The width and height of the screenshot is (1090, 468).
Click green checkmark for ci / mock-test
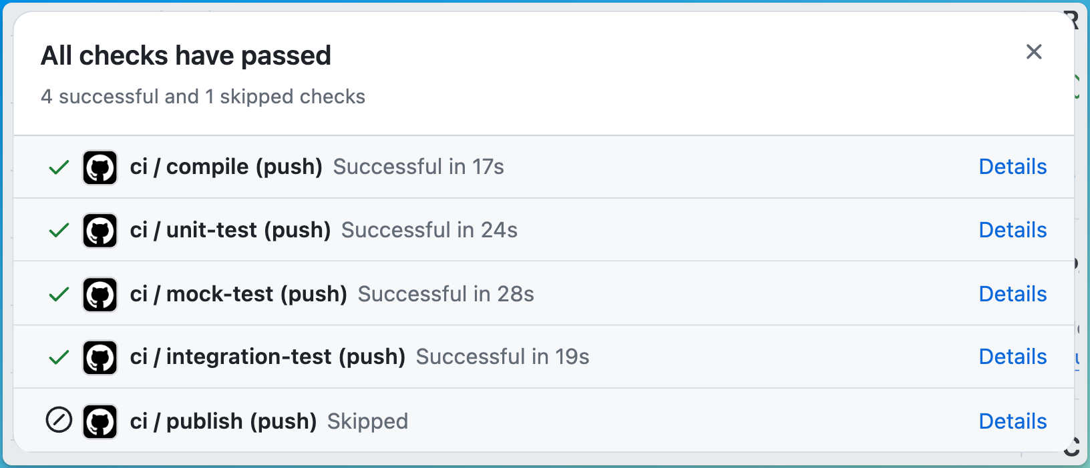click(x=59, y=294)
